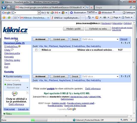Click the Hledat kontakty input field
Viewport: 137px width, 123px height.
pyautogui.click(x=16, y=80)
